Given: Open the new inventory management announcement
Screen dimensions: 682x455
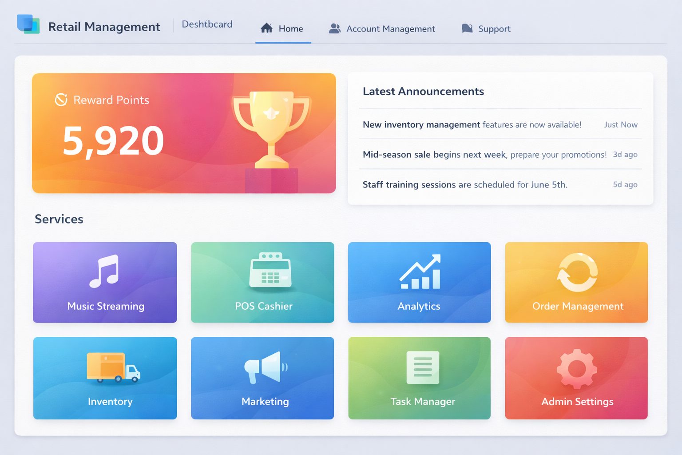Looking at the screenshot, I should coord(472,125).
